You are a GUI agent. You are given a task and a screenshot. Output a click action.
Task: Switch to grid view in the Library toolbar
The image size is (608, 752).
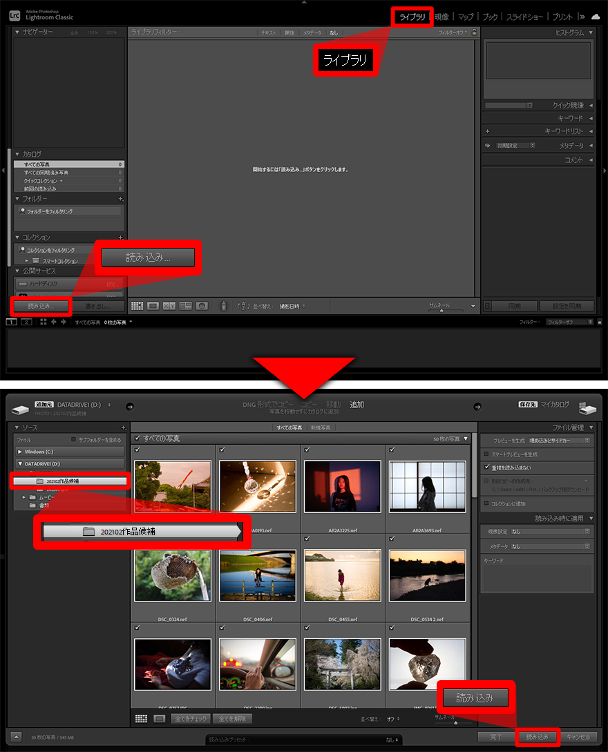coord(137,306)
